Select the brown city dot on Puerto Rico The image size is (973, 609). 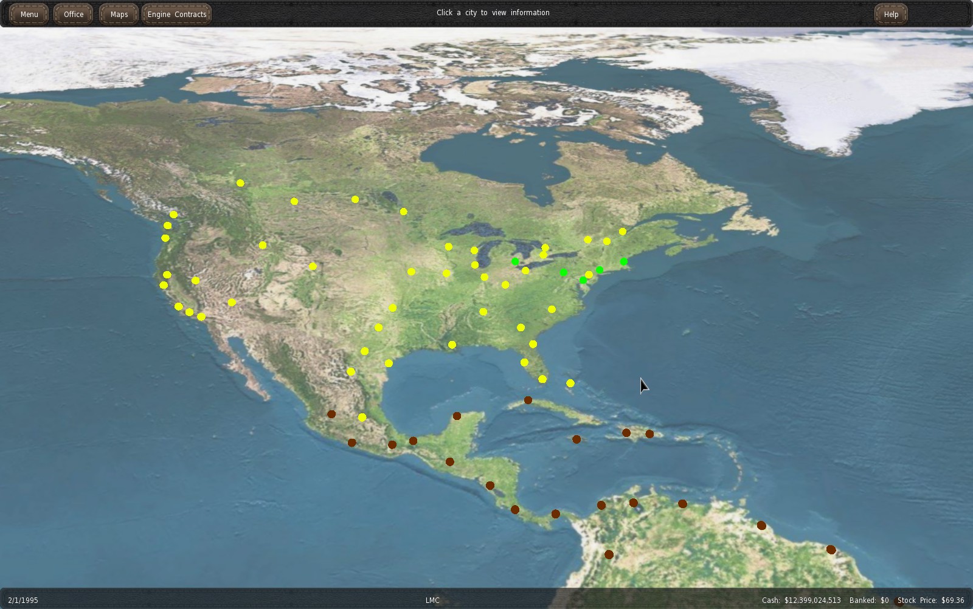649,434
